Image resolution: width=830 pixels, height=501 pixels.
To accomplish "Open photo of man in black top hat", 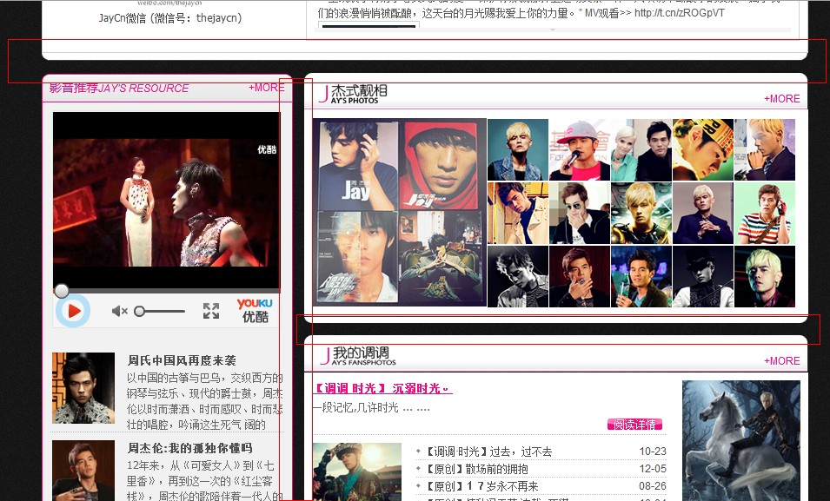I will [x=703, y=276].
